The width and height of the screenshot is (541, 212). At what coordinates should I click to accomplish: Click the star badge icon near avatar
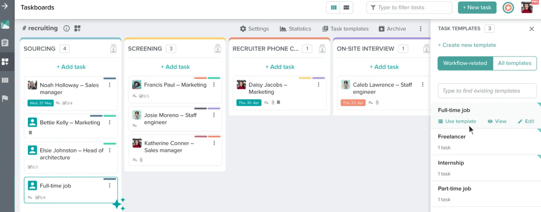tap(508, 8)
